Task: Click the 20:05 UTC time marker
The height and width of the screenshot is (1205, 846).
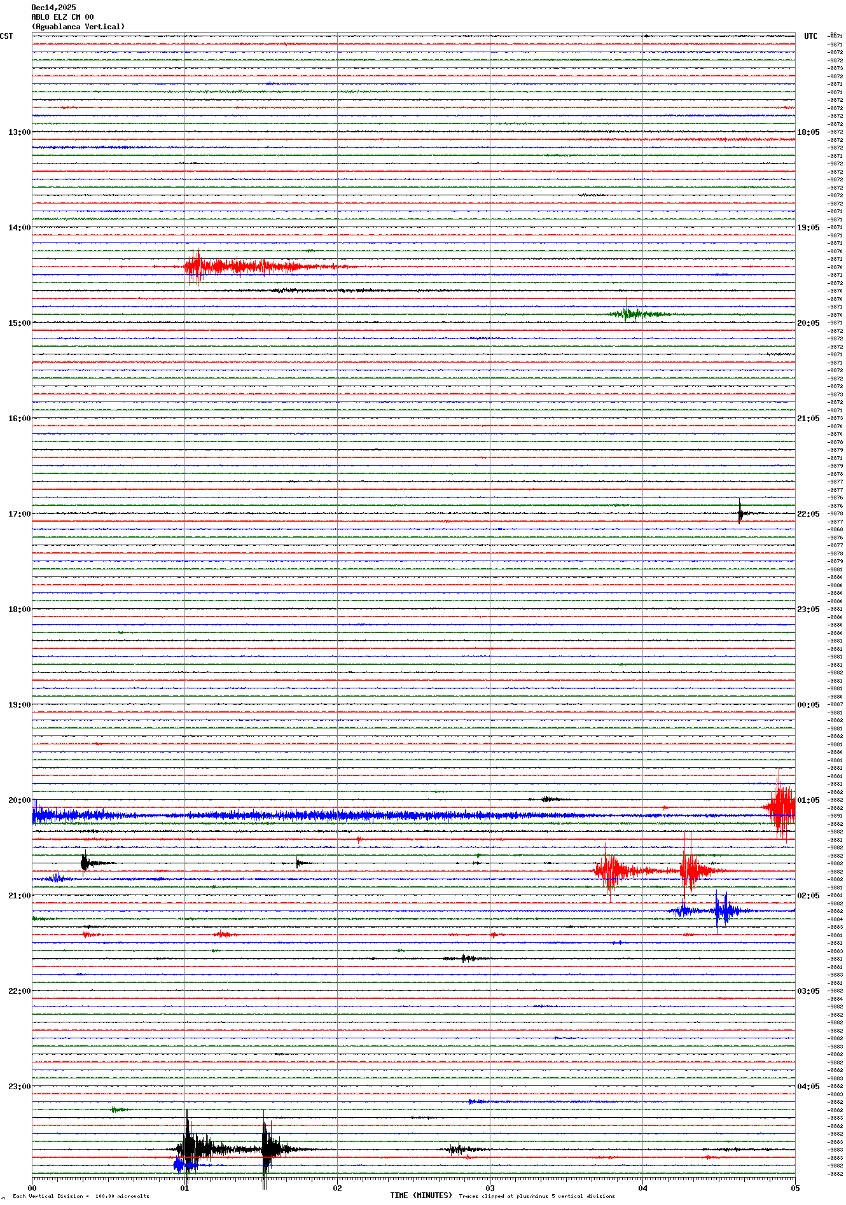Action: (808, 323)
